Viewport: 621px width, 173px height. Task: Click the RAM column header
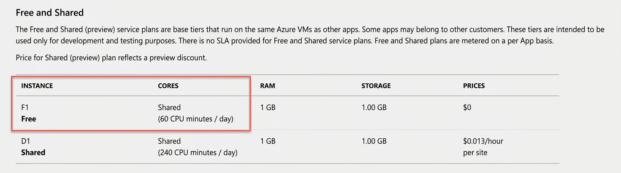tap(267, 86)
